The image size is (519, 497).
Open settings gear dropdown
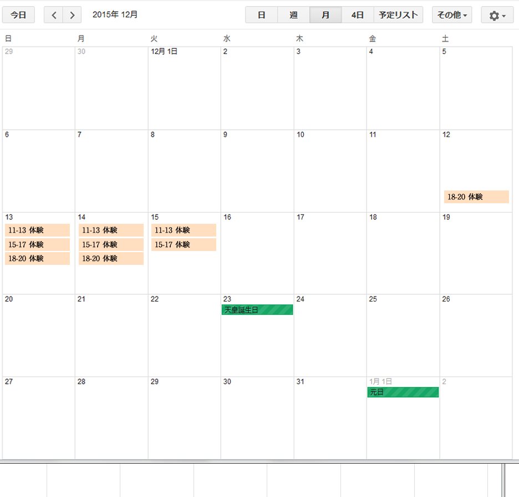coord(497,15)
